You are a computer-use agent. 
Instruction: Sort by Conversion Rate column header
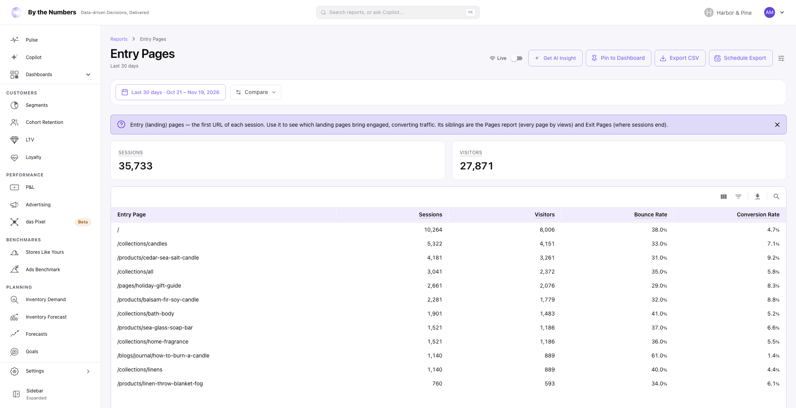(x=758, y=214)
